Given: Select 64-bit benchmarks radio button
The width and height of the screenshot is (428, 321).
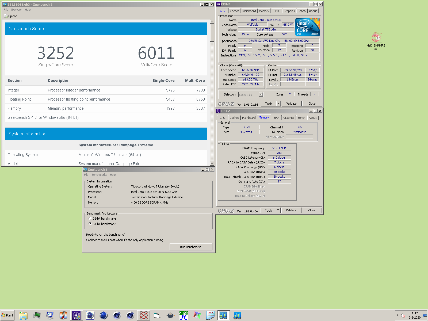Looking at the screenshot, I should 90,224.
